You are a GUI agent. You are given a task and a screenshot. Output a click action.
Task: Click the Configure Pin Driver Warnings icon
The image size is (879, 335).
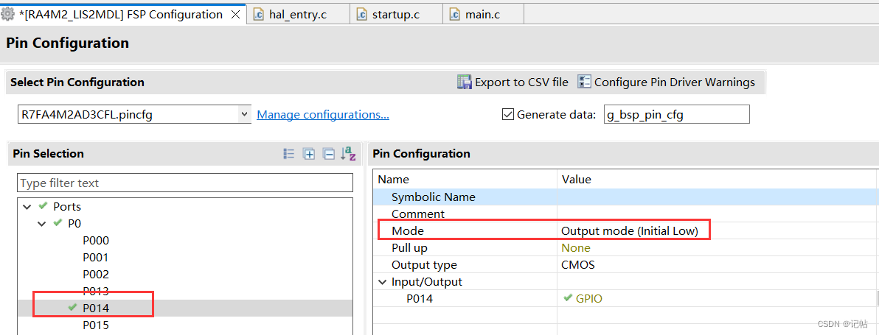(x=584, y=82)
